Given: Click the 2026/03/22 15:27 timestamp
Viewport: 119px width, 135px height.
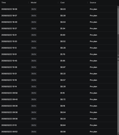Looking at the screenshot, I should click(x=9, y=29).
